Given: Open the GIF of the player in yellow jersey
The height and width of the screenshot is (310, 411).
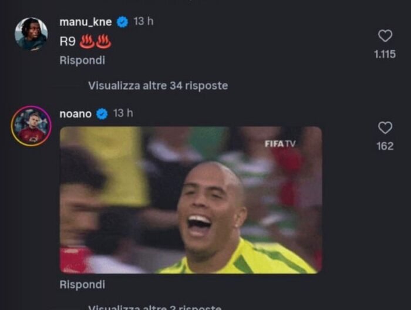Looking at the screenshot, I should click(x=191, y=200).
